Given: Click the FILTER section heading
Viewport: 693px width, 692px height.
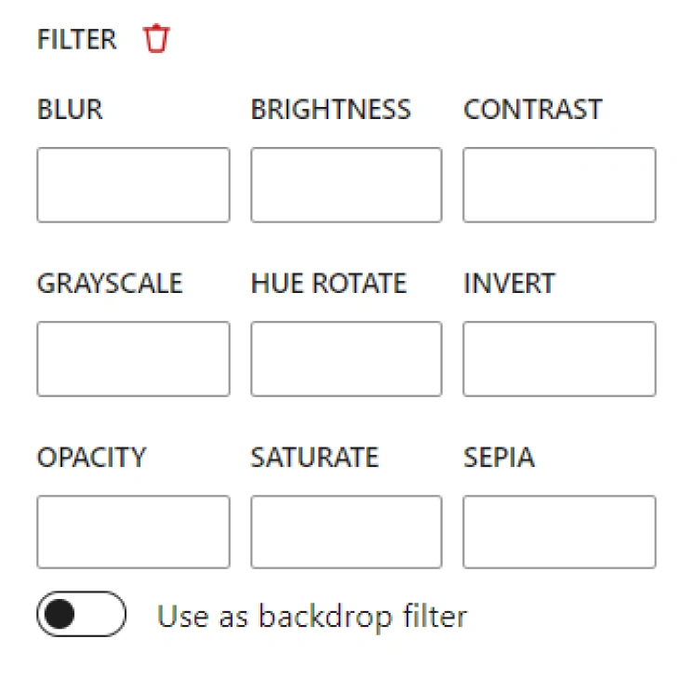Looking at the screenshot, I should pos(77,39).
